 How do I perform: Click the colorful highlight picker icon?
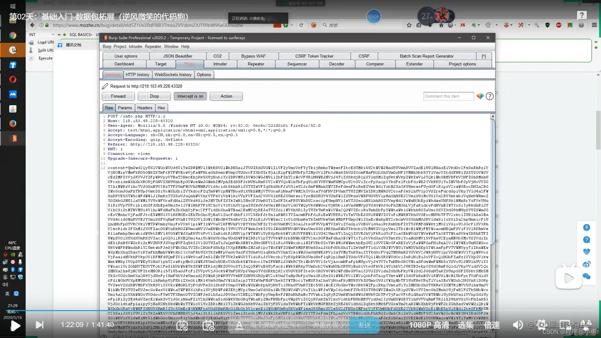pyautogui.click(x=480, y=96)
